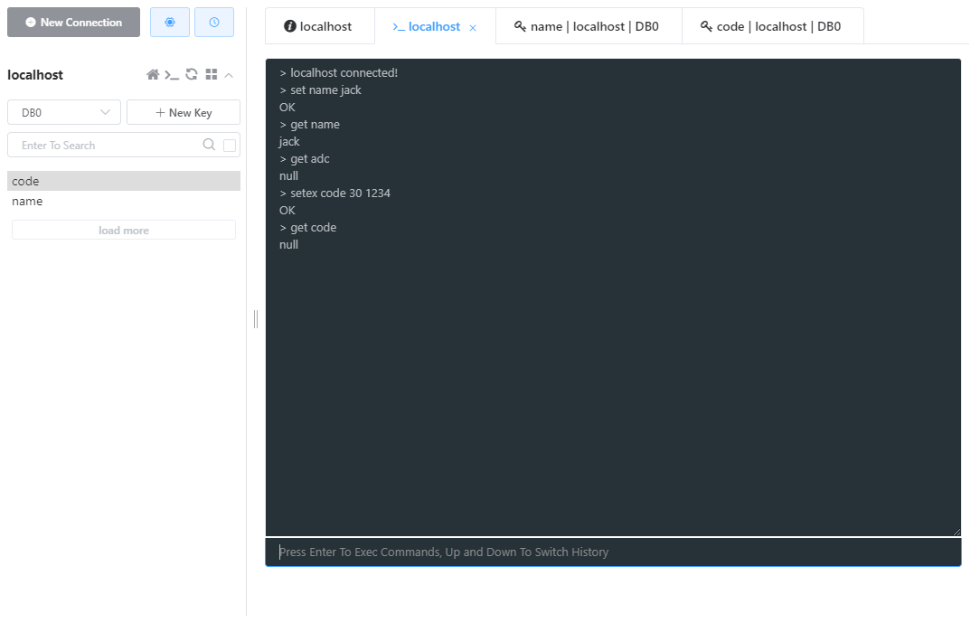Click the 'jack' output line in console
Viewport: 980px width, 623px height.
pos(289,142)
